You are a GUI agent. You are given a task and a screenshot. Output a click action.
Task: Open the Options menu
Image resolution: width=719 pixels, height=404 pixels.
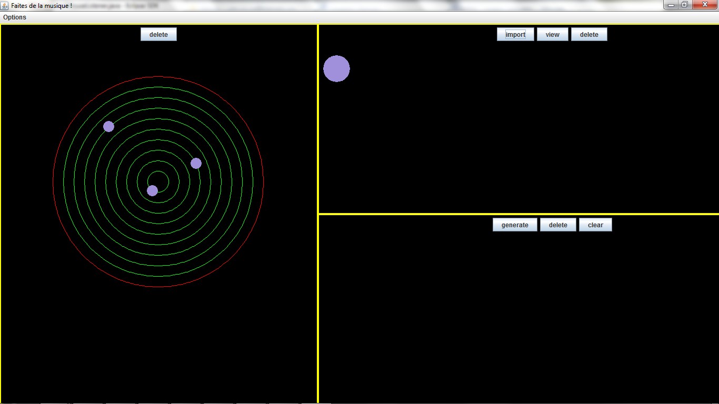[x=15, y=17]
